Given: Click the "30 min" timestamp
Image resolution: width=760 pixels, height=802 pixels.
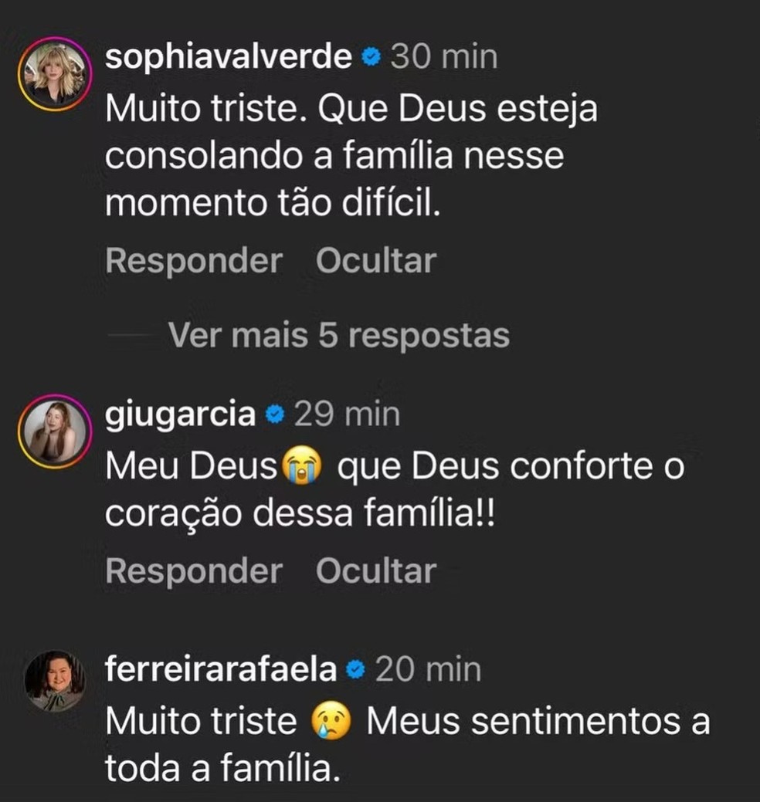Looking at the screenshot, I should click(x=444, y=58).
